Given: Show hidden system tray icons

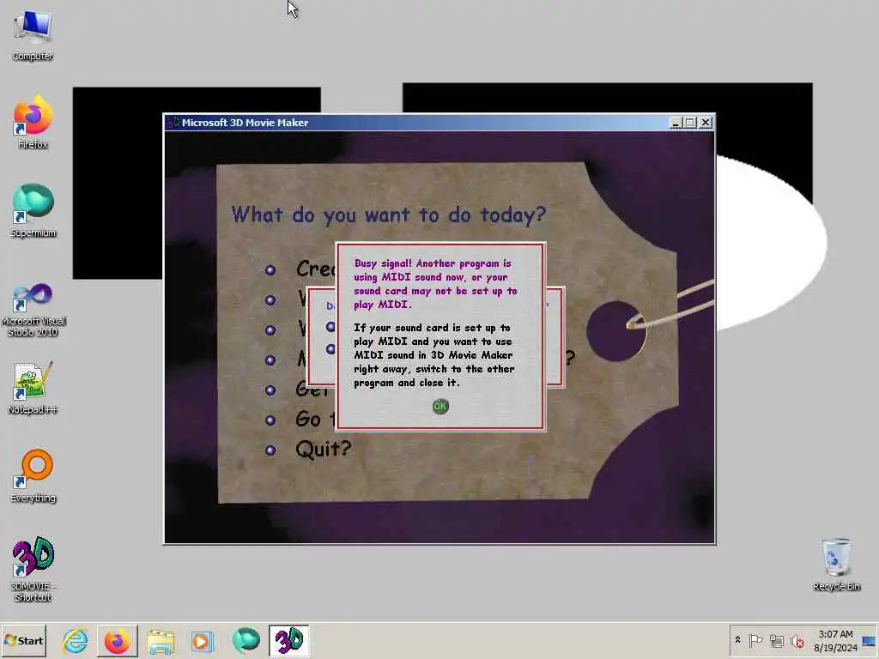Looking at the screenshot, I should click(x=737, y=640).
